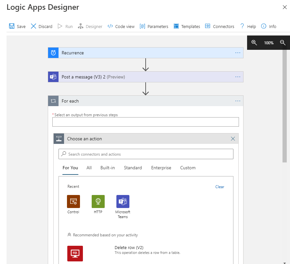The width and height of the screenshot is (290, 264).
Task: Close the Logic Apps Designer blade
Action: [x=285, y=7]
